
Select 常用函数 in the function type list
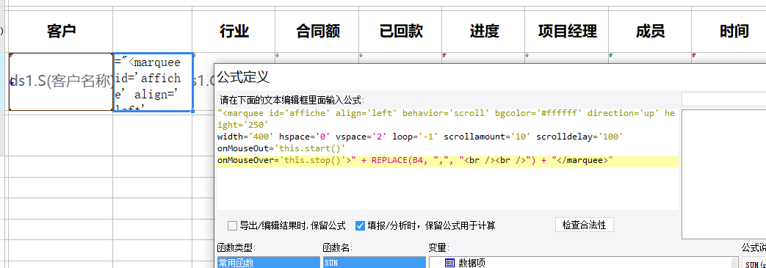pos(269,263)
